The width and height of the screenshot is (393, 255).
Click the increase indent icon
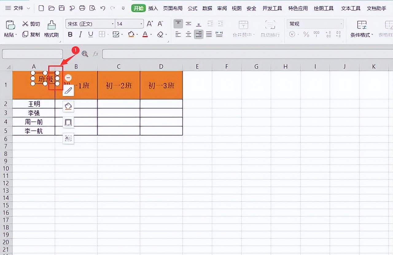[220, 24]
